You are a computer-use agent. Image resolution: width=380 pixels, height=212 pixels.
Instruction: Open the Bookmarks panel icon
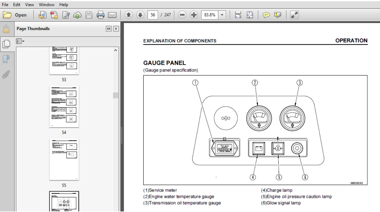pyautogui.click(x=6, y=59)
